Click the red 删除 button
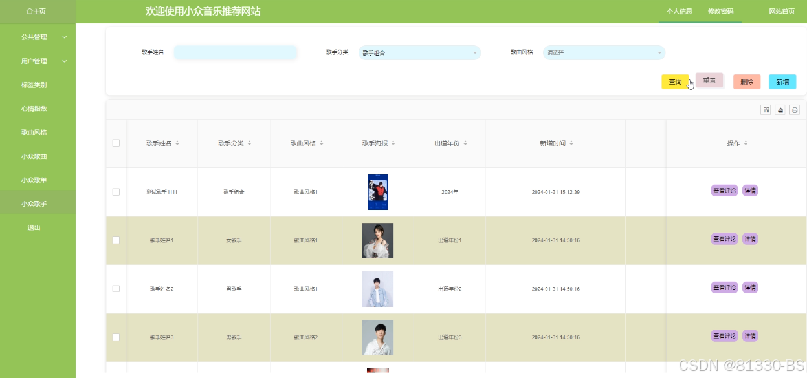The image size is (807, 378). [747, 82]
